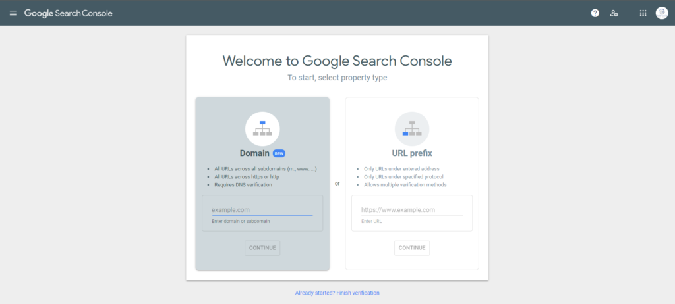The image size is (675, 304).
Task: Click the Domain sitemap icon
Action: (262, 129)
